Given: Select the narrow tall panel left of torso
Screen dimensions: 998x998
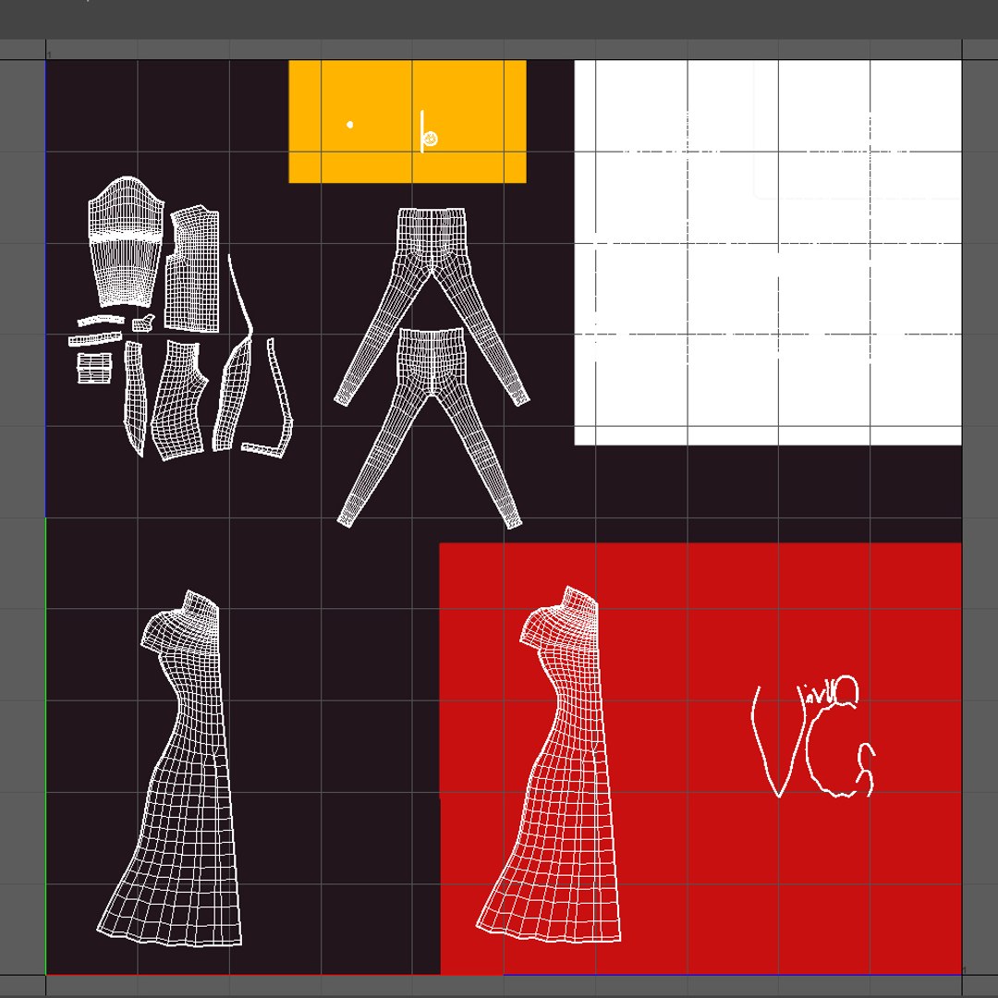Looking at the screenshot, I should (x=134, y=398).
